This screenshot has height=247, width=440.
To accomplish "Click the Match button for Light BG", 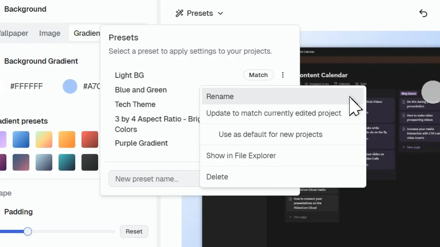I will (x=258, y=75).
